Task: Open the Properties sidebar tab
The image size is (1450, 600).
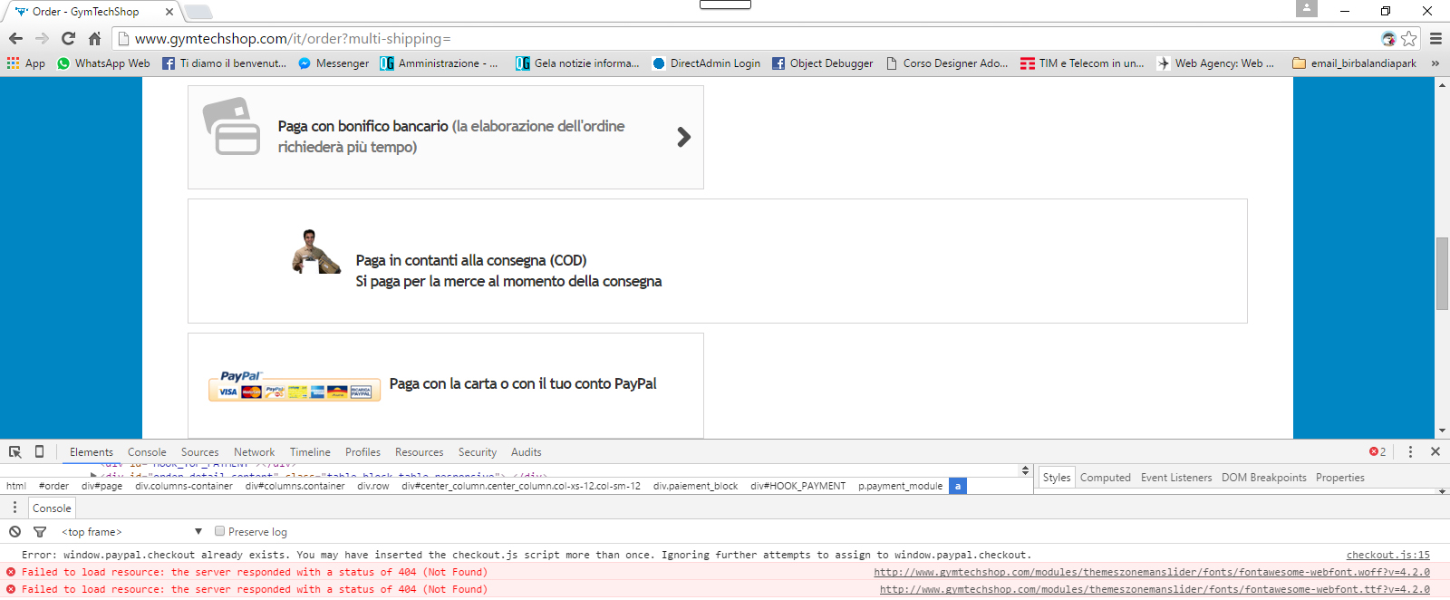Action: 1339,478
